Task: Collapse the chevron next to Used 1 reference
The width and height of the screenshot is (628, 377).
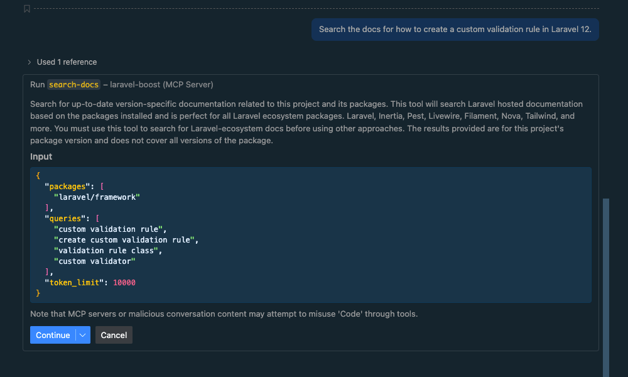Action: (30, 62)
